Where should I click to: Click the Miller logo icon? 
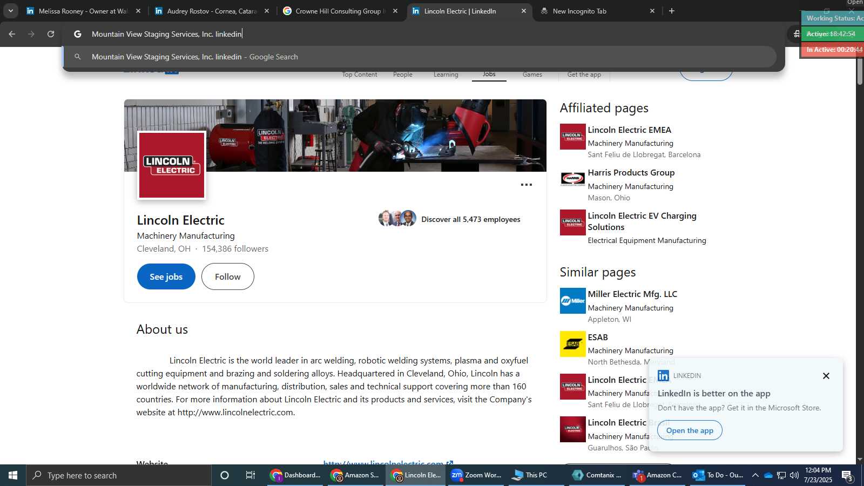[573, 301]
